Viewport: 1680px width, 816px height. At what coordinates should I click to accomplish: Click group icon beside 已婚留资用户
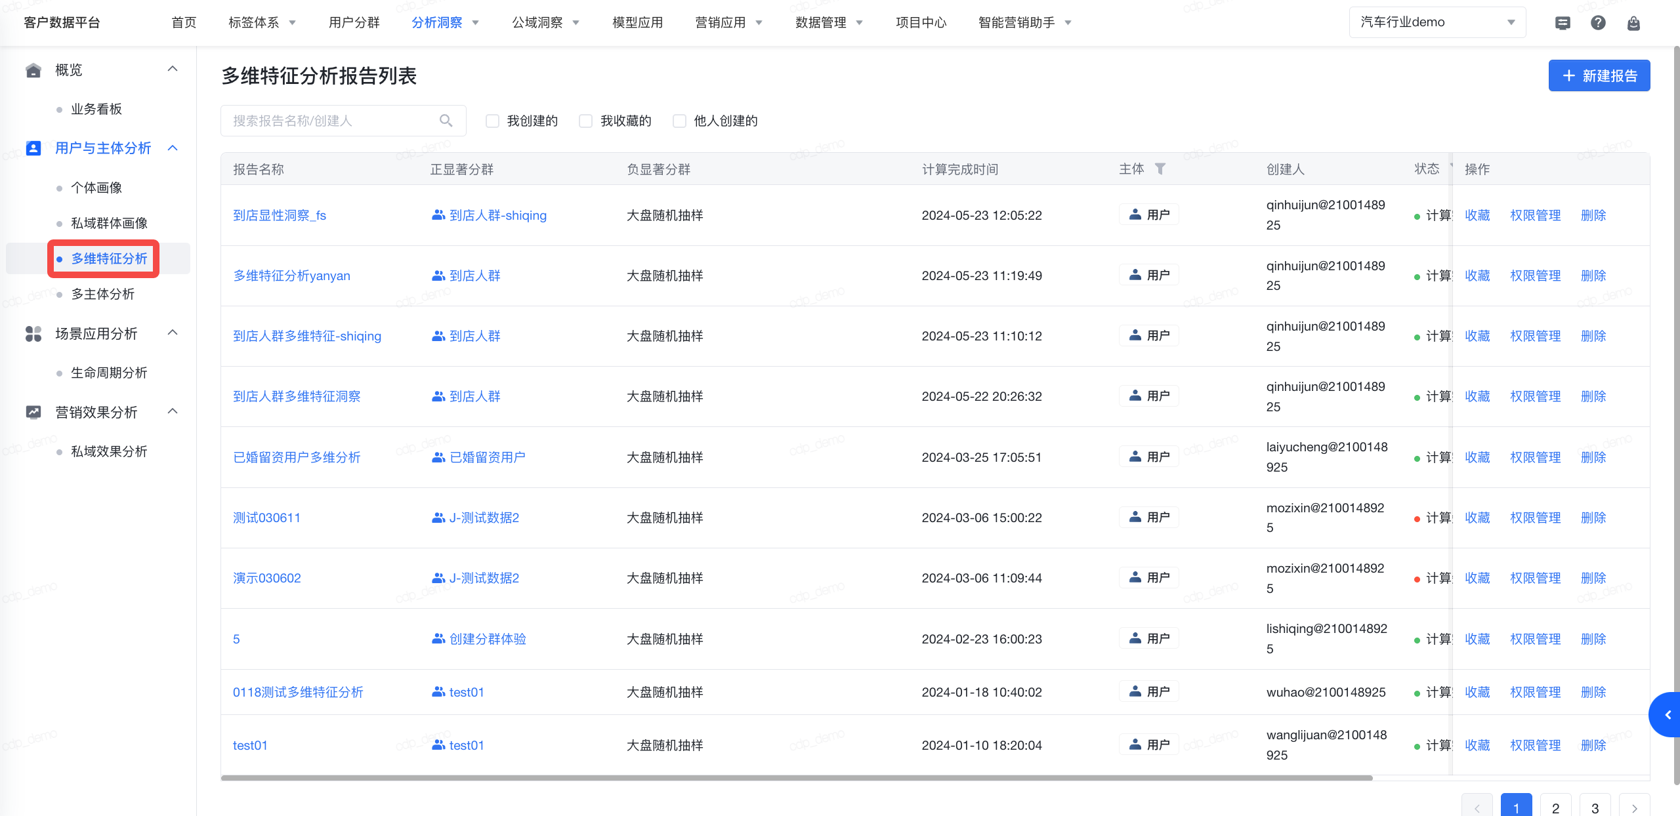438,457
